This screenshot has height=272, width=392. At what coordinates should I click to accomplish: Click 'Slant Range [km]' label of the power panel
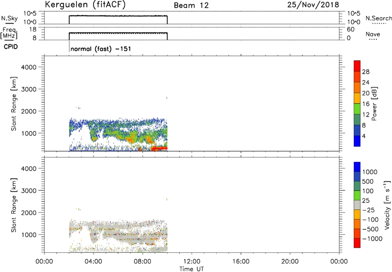point(14,104)
